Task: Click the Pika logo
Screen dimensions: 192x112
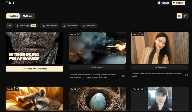Action: click(x=10, y=3)
